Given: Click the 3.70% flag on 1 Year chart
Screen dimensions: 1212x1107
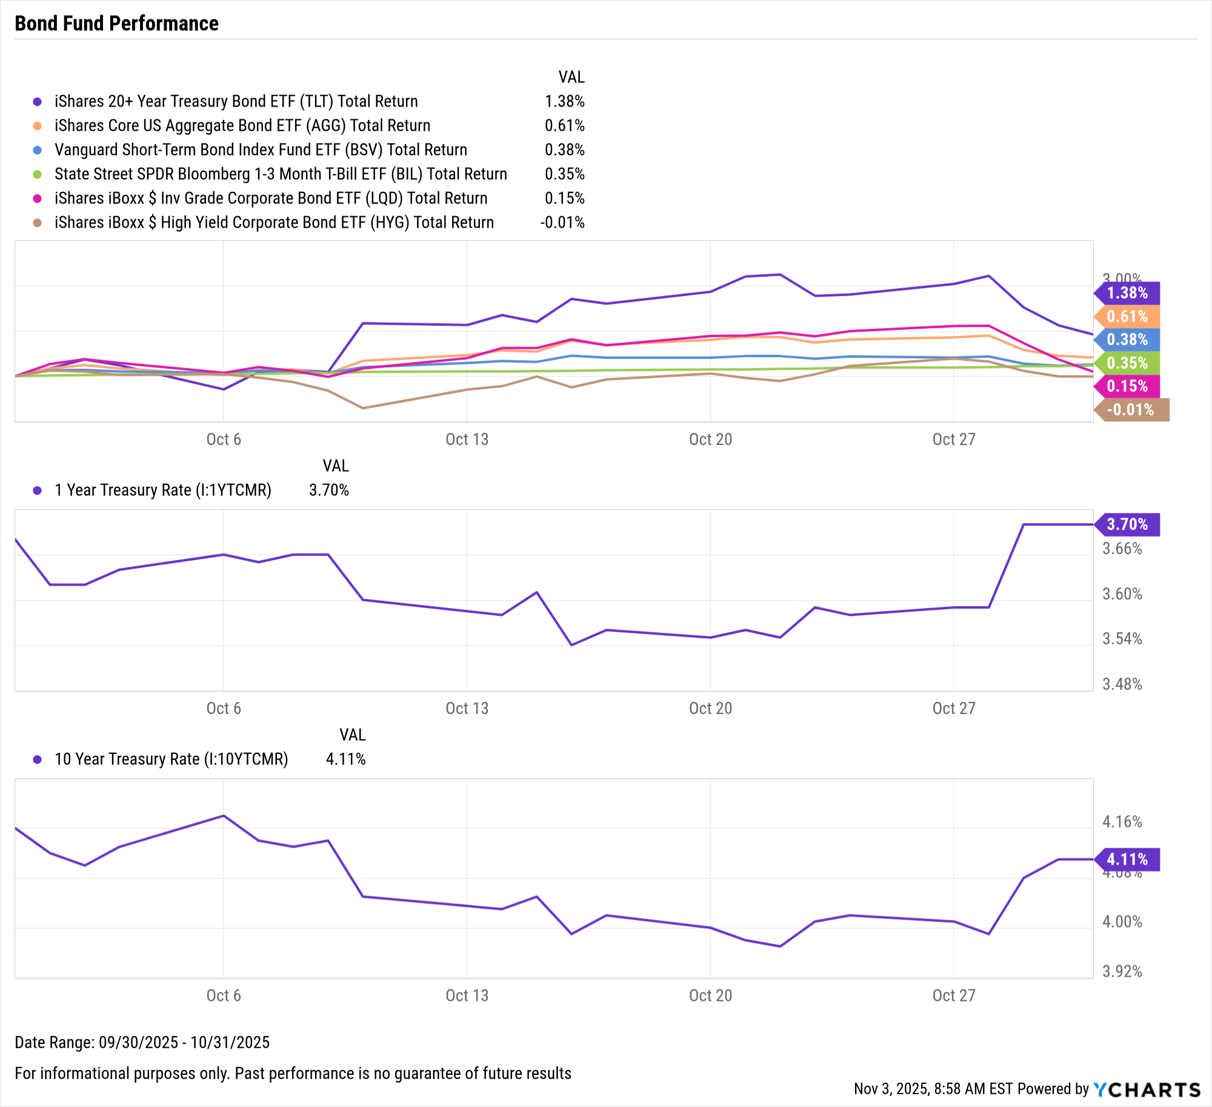Looking at the screenshot, I should (x=1128, y=524).
